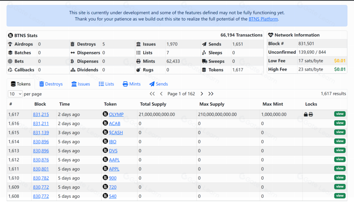
Task: Go to next page chevron
Action: point(202,94)
